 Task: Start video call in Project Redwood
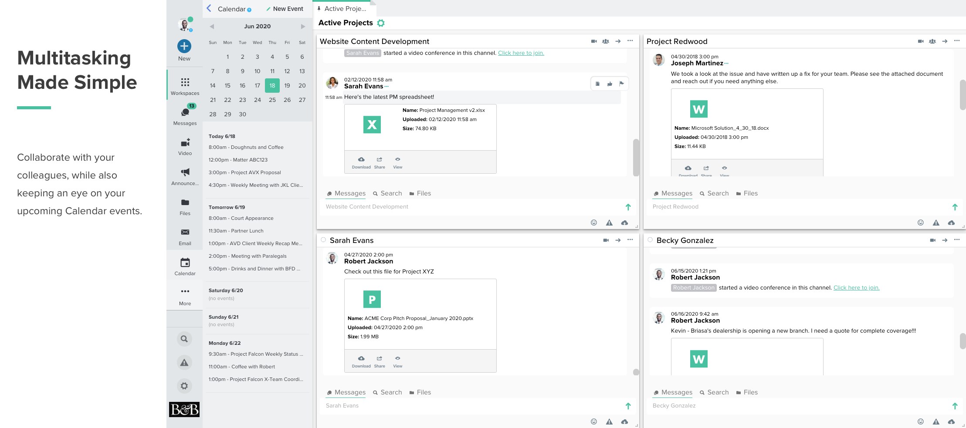920,41
